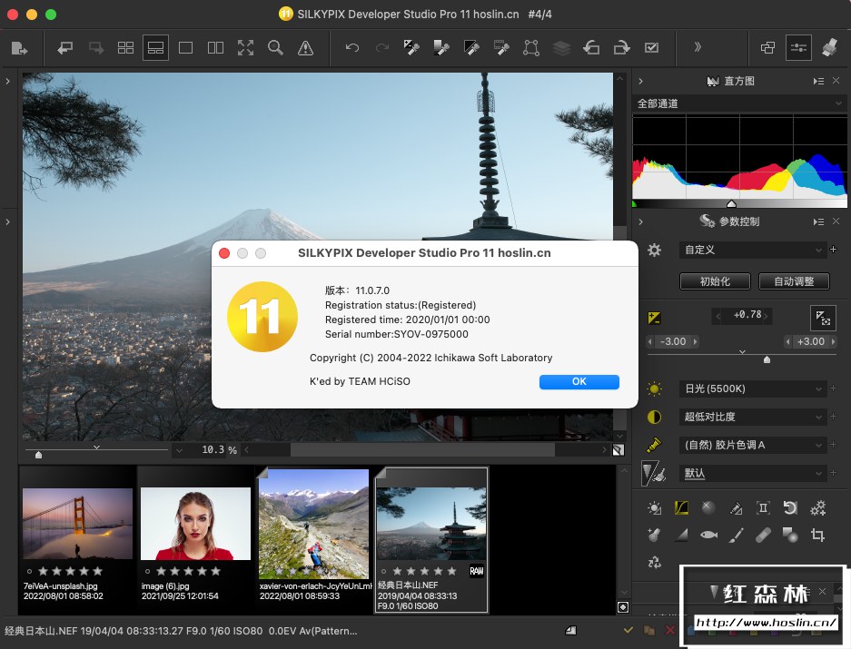Select the fisheye lens correction fish icon

click(x=708, y=536)
